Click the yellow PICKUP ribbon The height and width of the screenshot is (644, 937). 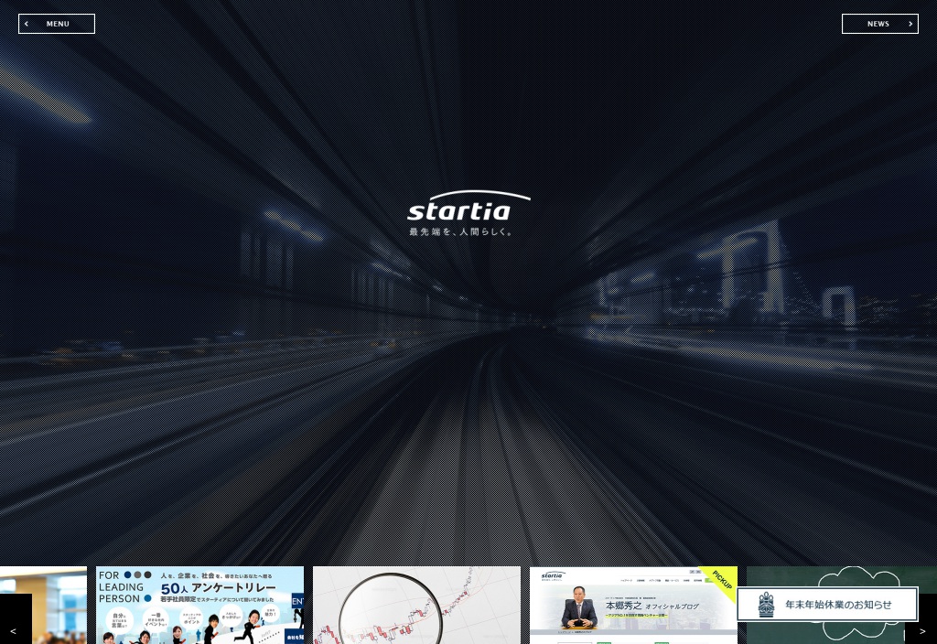pyautogui.click(x=722, y=581)
